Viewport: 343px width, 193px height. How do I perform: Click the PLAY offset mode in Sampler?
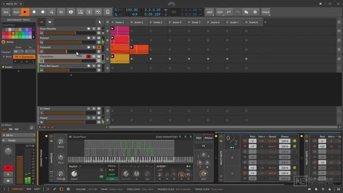tap(111, 170)
